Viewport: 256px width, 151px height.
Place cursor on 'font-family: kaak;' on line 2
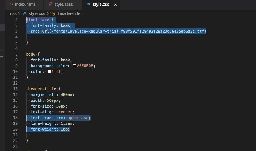point(51,25)
